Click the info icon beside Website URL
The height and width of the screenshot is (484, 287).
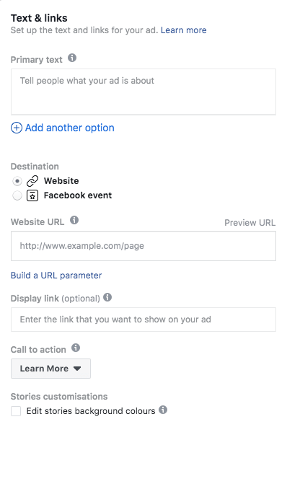(x=74, y=220)
